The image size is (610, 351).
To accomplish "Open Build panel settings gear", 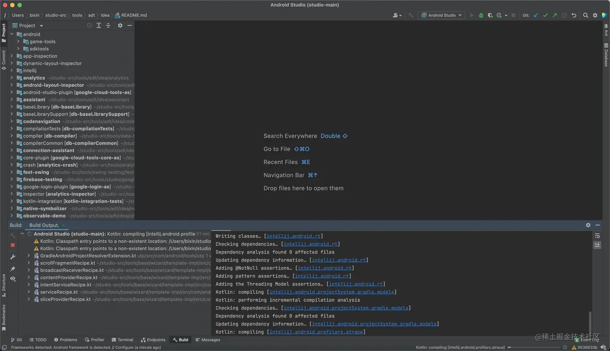I will [x=588, y=225].
